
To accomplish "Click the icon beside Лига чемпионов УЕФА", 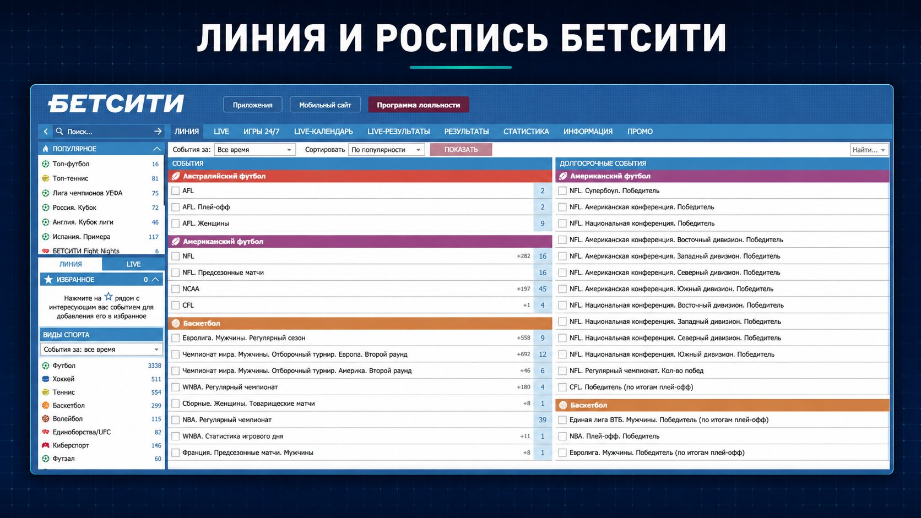I will pos(46,193).
